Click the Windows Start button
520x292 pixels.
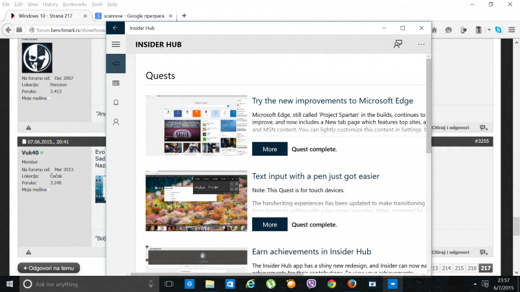[x=10, y=284]
